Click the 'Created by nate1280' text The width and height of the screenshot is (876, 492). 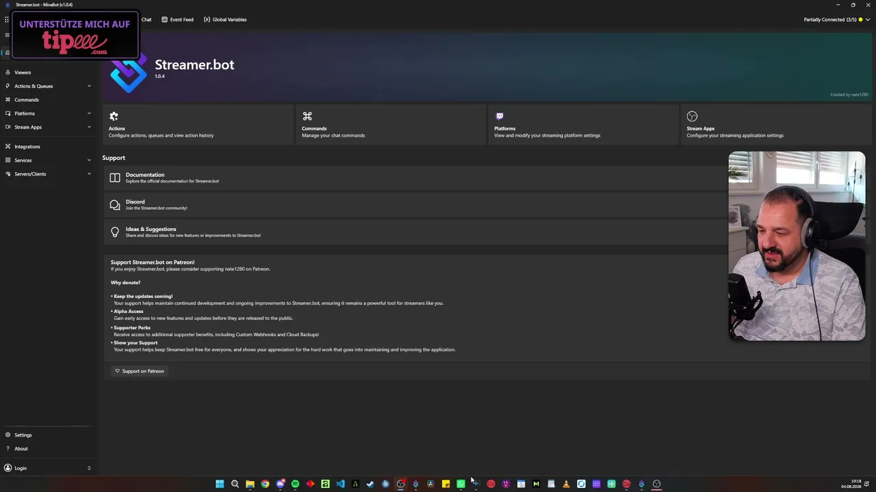(x=849, y=95)
